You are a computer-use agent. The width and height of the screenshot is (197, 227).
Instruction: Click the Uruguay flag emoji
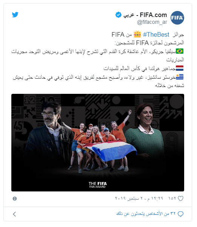tap(180, 77)
